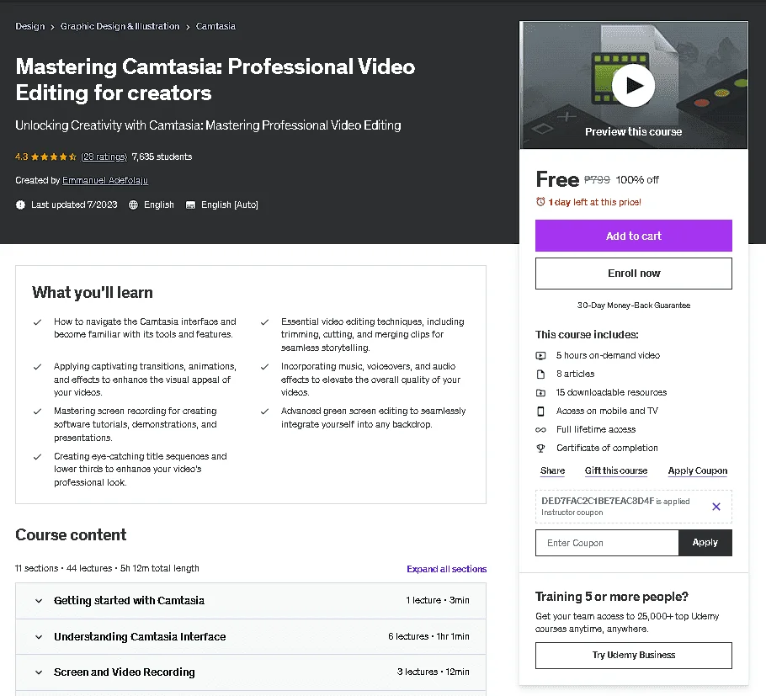This screenshot has width=766, height=696.
Task: Click the closed captions icon
Action: 190,205
